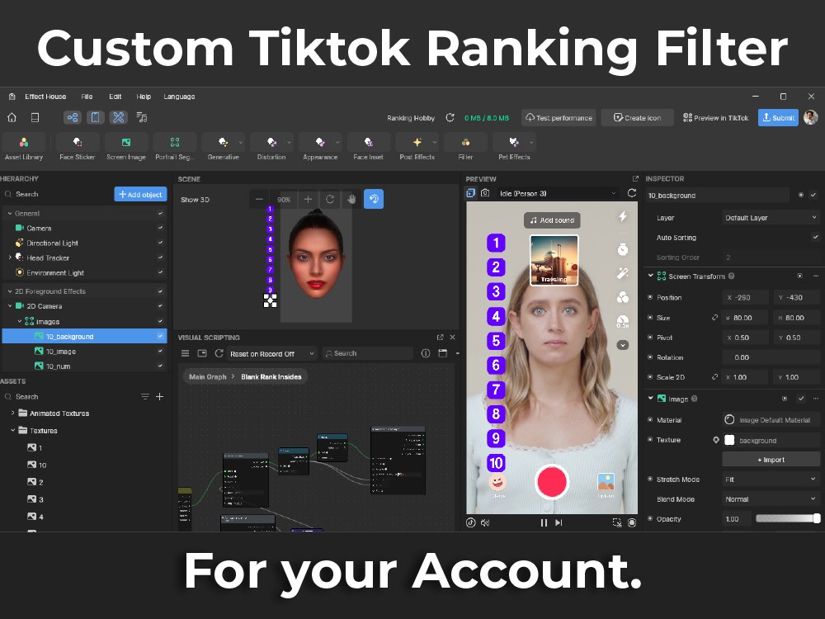The width and height of the screenshot is (825, 619).
Task: Open the Idle (Person 3) preview dropdown
Action: click(558, 193)
